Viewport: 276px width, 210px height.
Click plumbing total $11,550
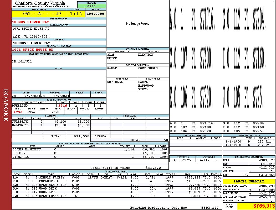(x=82, y=136)
